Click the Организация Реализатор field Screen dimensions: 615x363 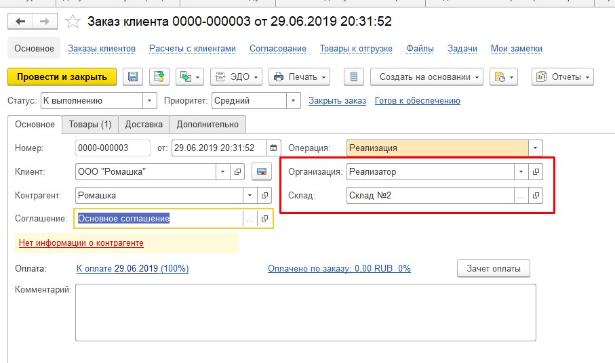click(x=431, y=171)
